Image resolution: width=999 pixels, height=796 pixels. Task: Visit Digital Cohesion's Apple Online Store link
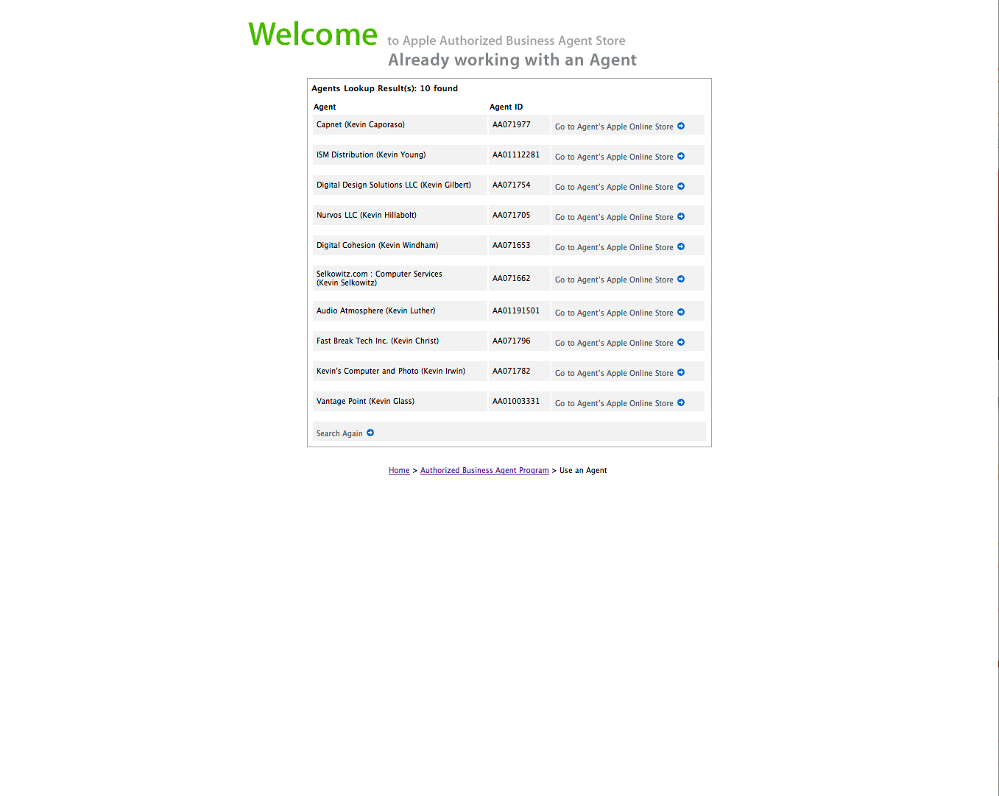click(x=614, y=247)
